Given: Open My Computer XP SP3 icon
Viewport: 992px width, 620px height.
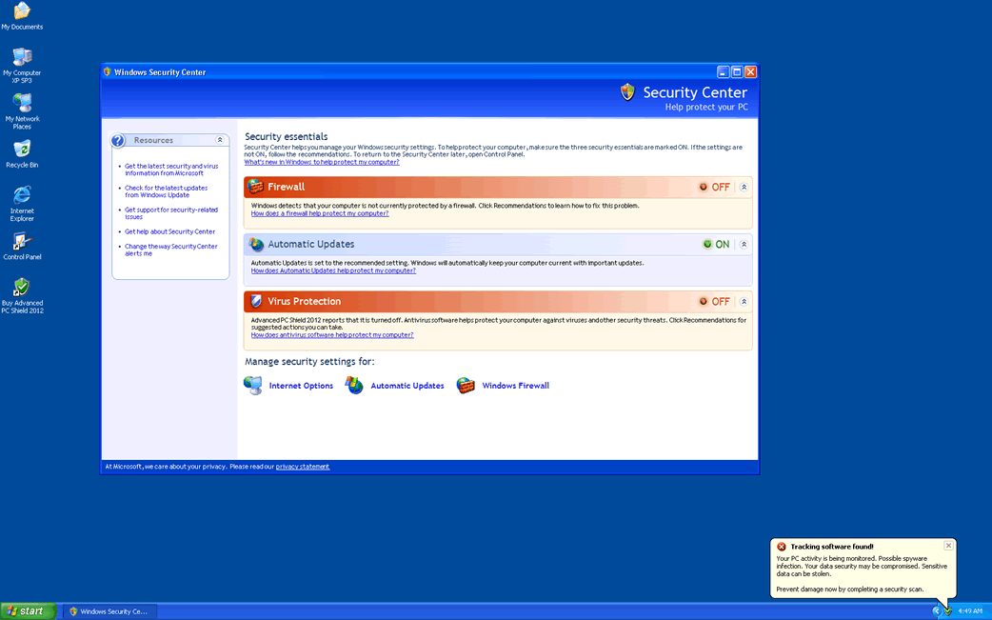Looking at the screenshot, I should [x=21, y=58].
